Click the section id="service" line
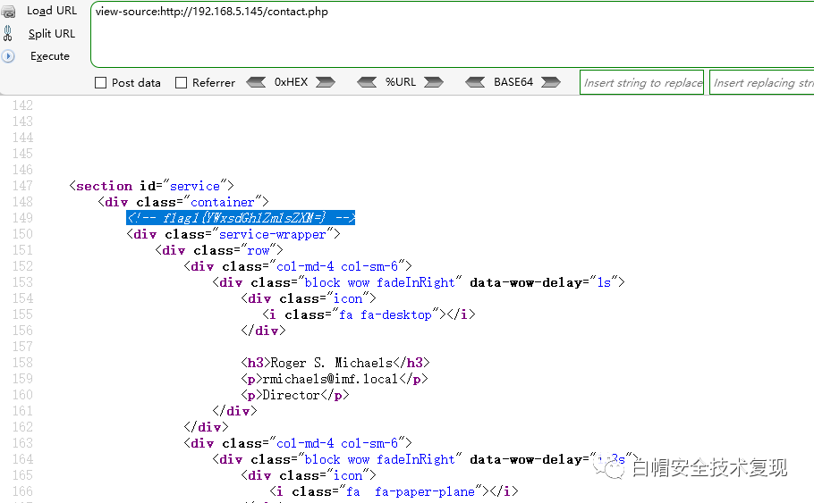The image size is (814, 503). [x=151, y=186]
